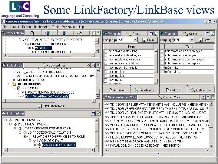Check the box for meningesinflammatie

click(106, 67)
